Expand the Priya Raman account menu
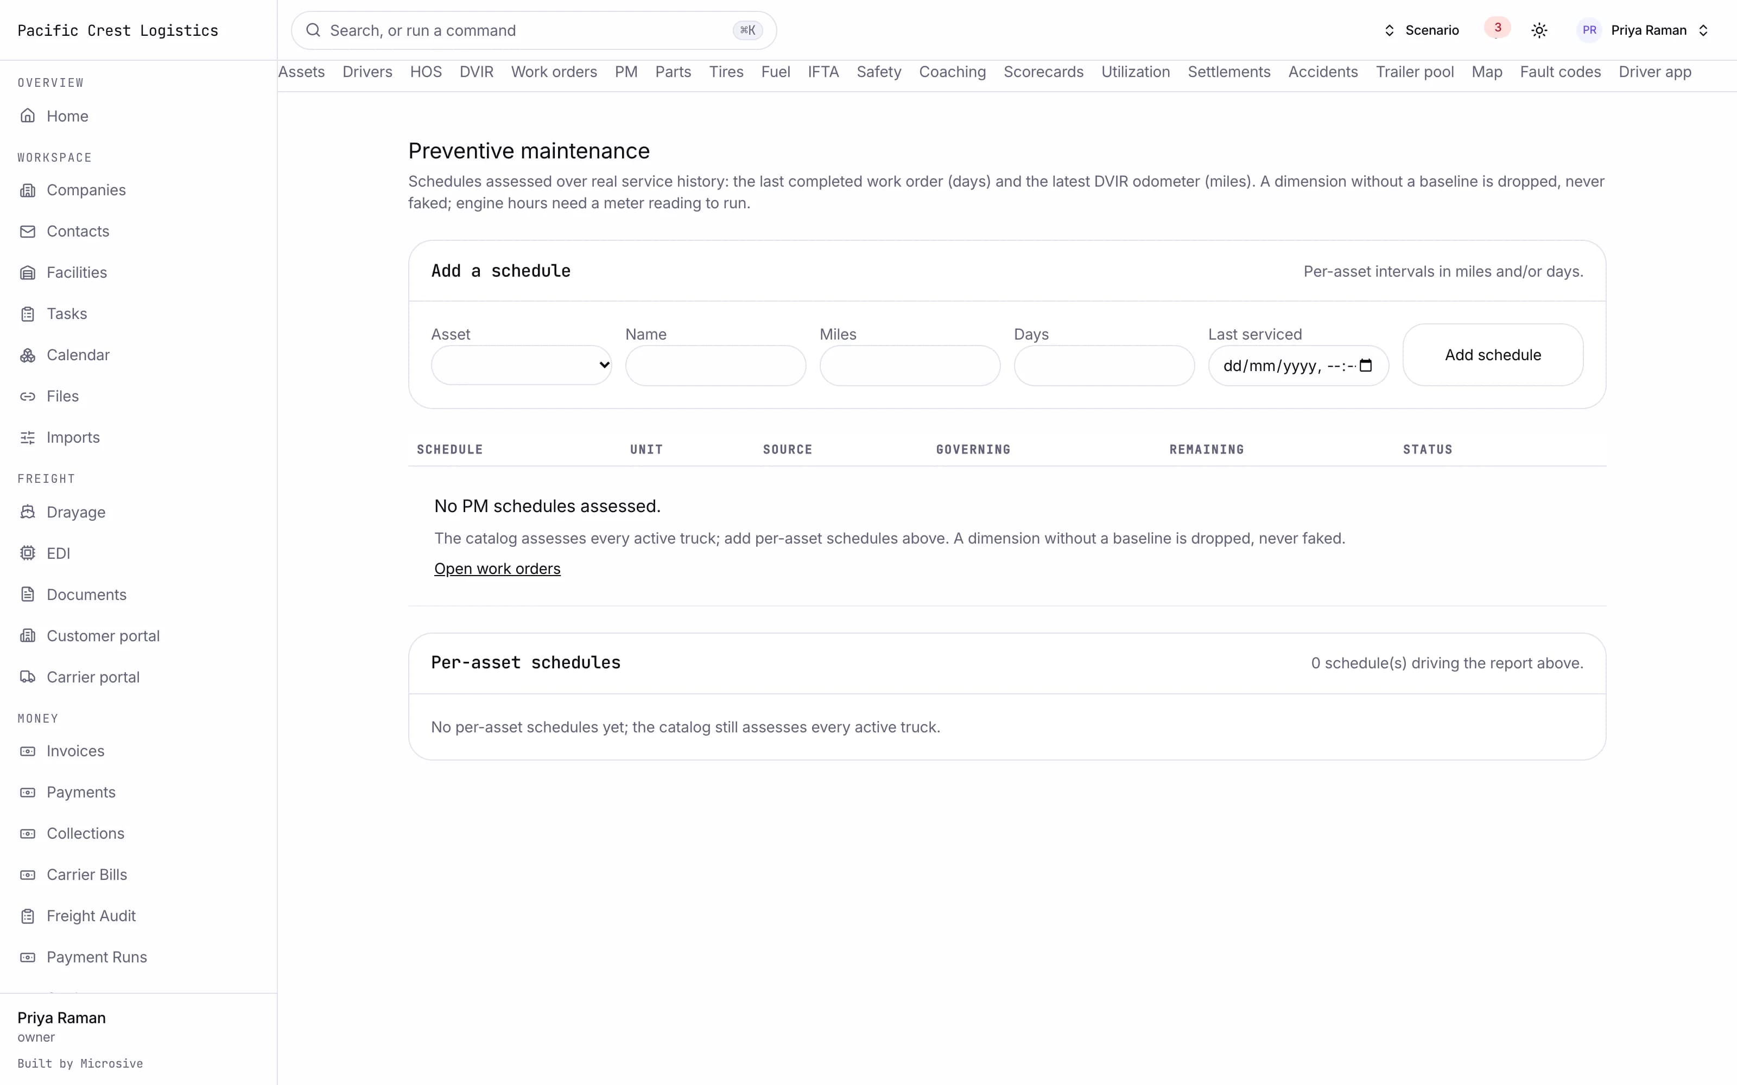 tap(1644, 30)
